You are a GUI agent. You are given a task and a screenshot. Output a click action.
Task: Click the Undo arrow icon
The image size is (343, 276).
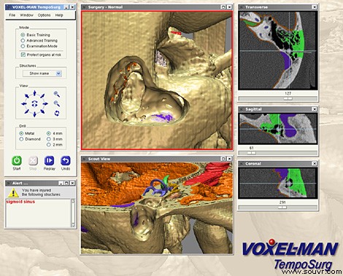point(66,161)
